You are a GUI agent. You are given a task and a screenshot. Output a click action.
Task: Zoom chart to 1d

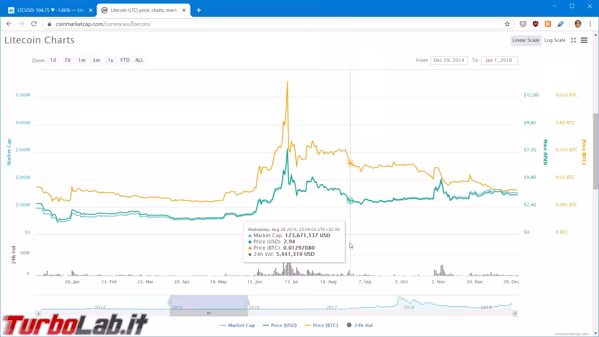coord(53,60)
